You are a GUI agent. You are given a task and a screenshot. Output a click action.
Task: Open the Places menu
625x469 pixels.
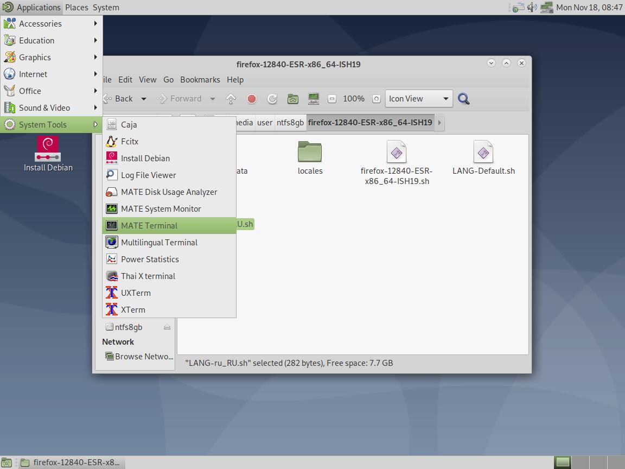(76, 7)
